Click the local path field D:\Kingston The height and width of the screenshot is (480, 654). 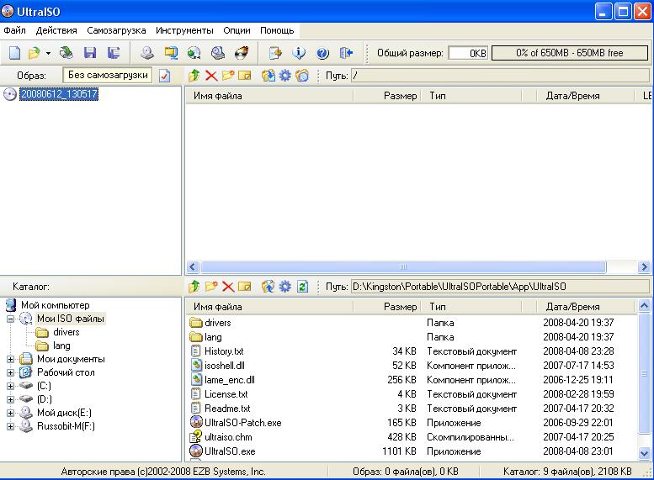point(500,287)
